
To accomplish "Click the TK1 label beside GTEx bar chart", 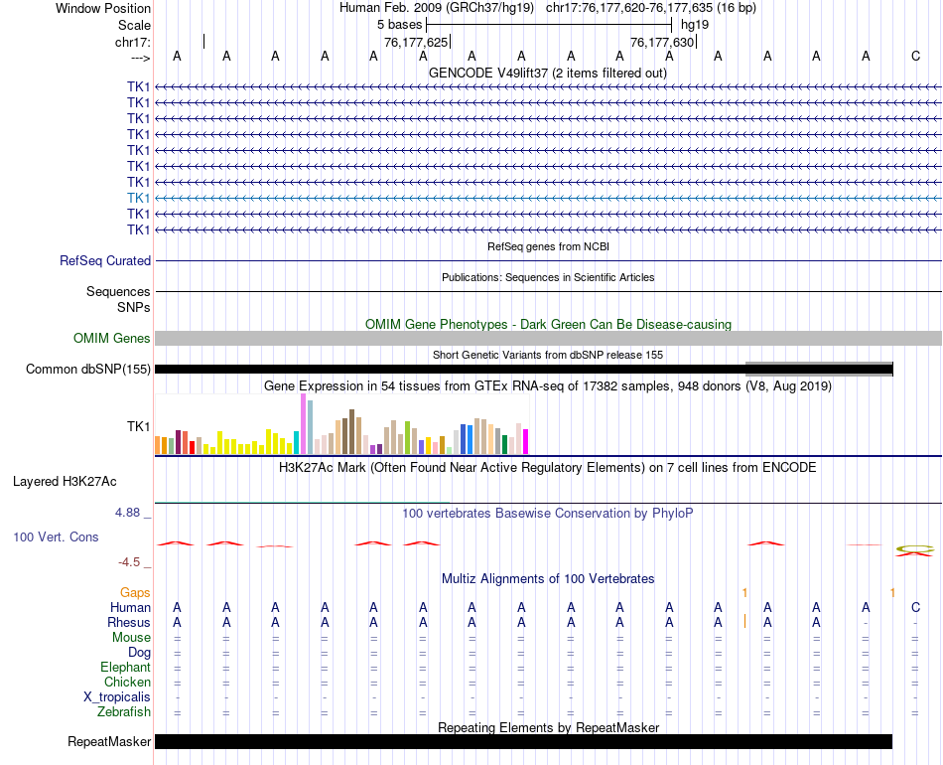I will pos(138,427).
